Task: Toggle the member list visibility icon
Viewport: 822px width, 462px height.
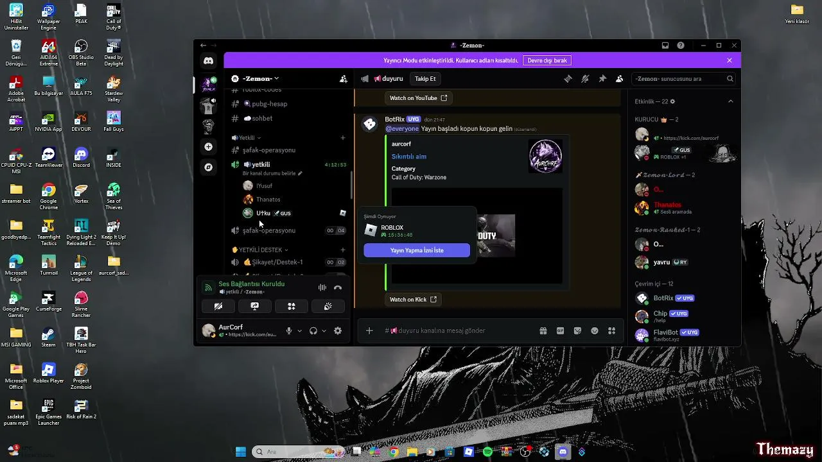Action: 619,79
